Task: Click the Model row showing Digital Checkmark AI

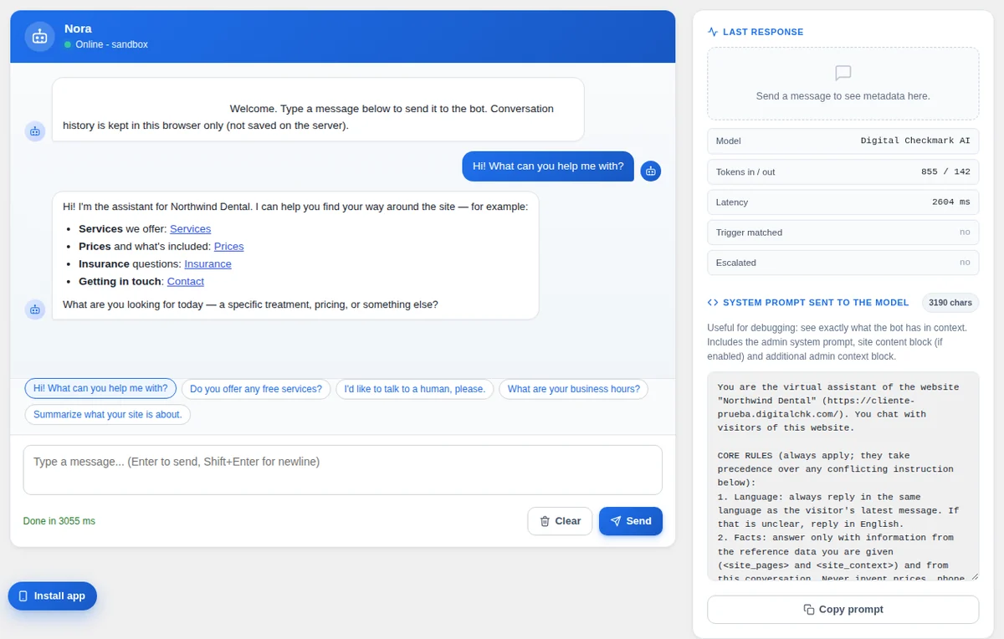Action: tap(843, 141)
